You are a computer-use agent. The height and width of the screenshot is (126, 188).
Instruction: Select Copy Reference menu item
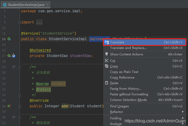145,78
